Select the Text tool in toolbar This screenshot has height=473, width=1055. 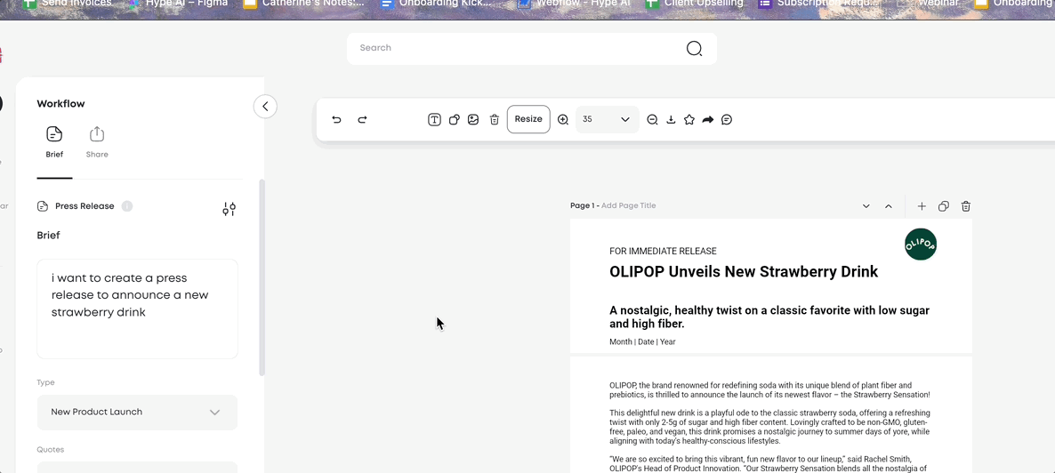click(435, 120)
